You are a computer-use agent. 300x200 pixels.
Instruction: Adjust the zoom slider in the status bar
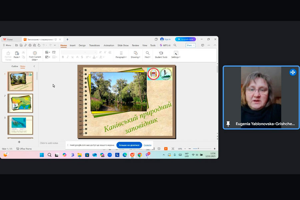pyautogui.click(x=198, y=149)
